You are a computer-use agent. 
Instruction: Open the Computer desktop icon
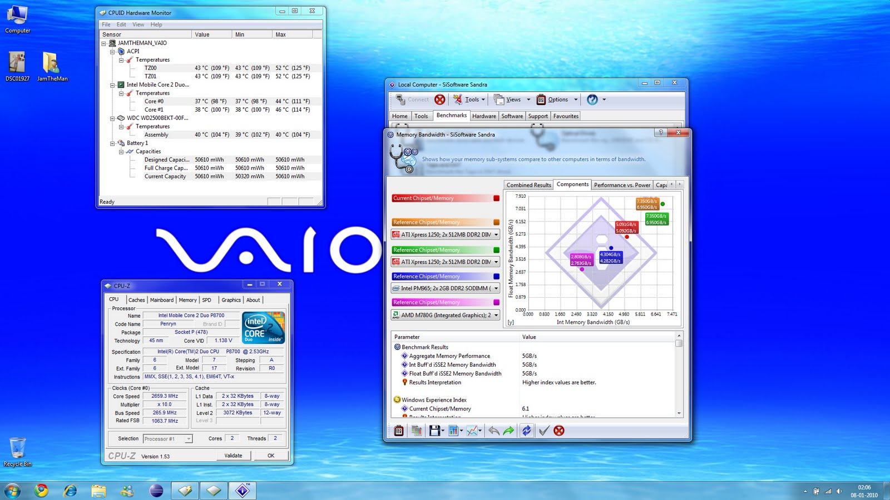(x=18, y=19)
